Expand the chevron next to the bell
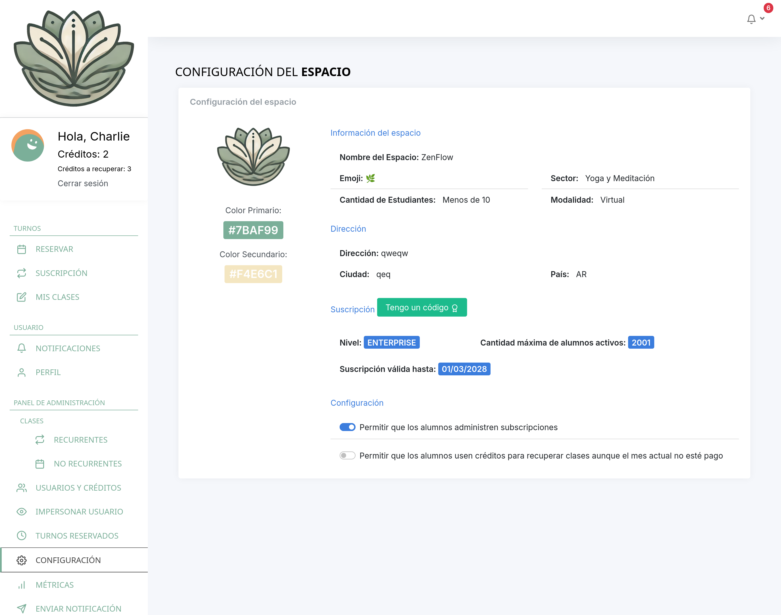Image resolution: width=781 pixels, height=615 pixels. pyautogui.click(x=762, y=18)
